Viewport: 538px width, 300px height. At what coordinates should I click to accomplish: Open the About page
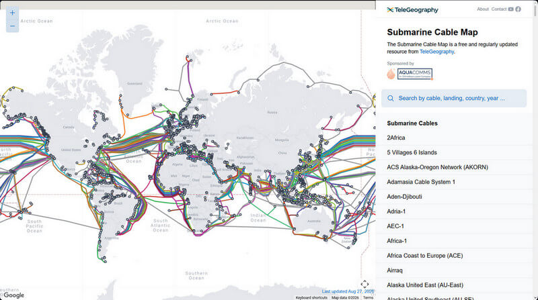(x=482, y=9)
